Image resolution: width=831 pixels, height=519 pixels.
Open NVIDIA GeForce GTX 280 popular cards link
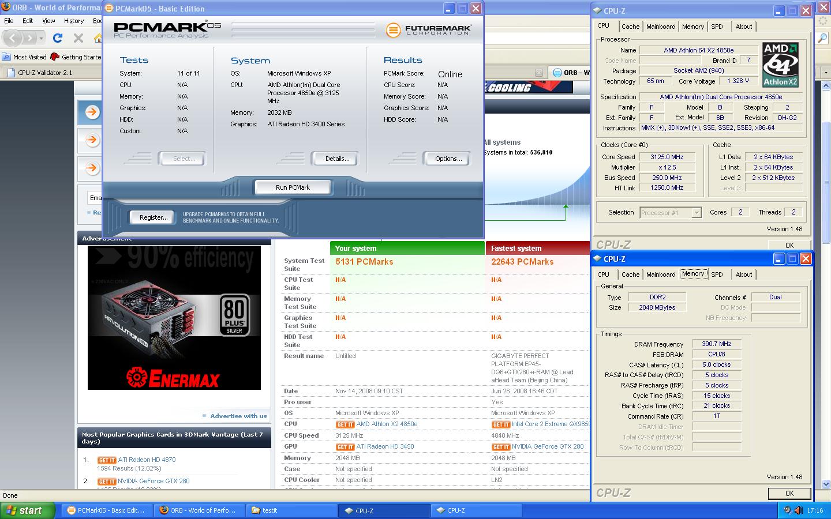154,481
